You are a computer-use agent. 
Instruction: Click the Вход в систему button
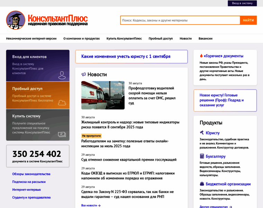pyautogui.click(x=242, y=3)
